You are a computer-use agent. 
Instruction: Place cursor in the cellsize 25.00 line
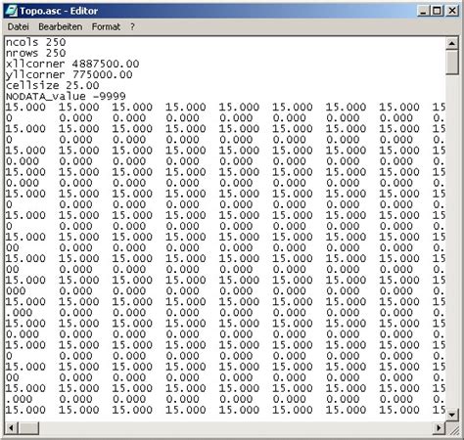(52, 86)
